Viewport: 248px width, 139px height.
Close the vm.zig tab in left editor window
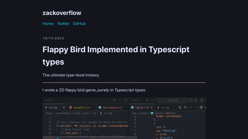point(64,108)
